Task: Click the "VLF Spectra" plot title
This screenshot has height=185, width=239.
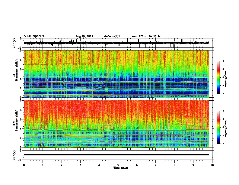Action: (34, 36)
